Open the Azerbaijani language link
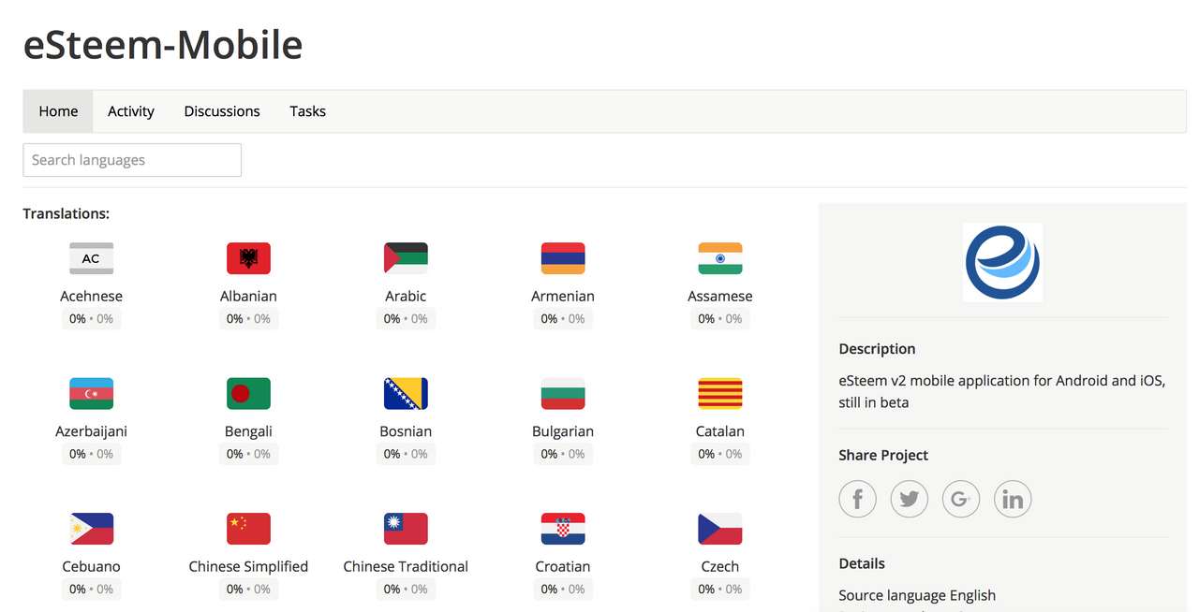 tap(91, 431)
